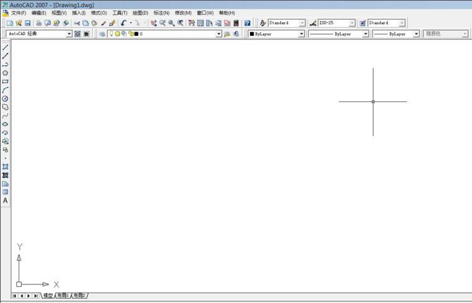This screenshot has height=303, width=472.
Task: Open the 格式(O) menu
Action: 98,13
